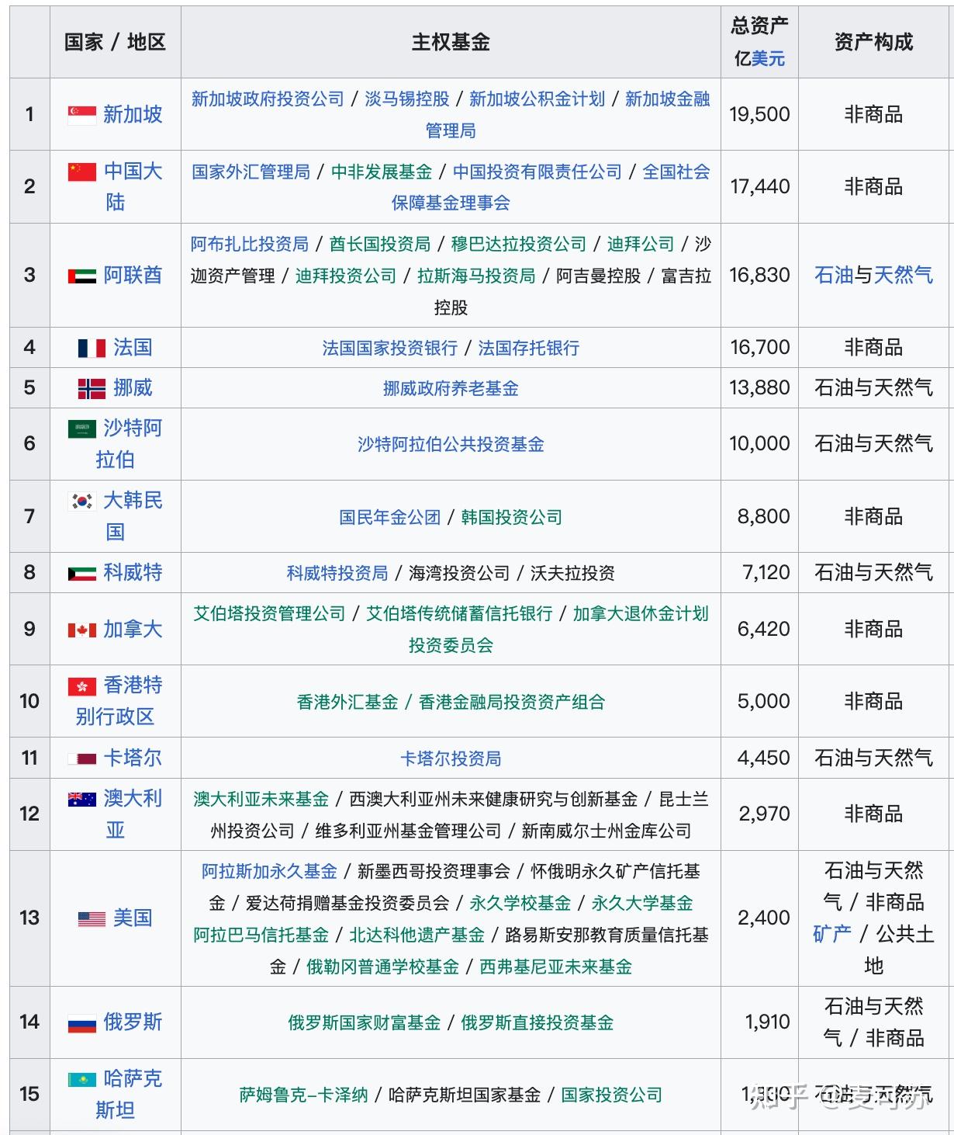Open 淡马锡控股 fund link
Image resolution: width=954 pixels, height=1135 pixels.
(x=407, y=99)
